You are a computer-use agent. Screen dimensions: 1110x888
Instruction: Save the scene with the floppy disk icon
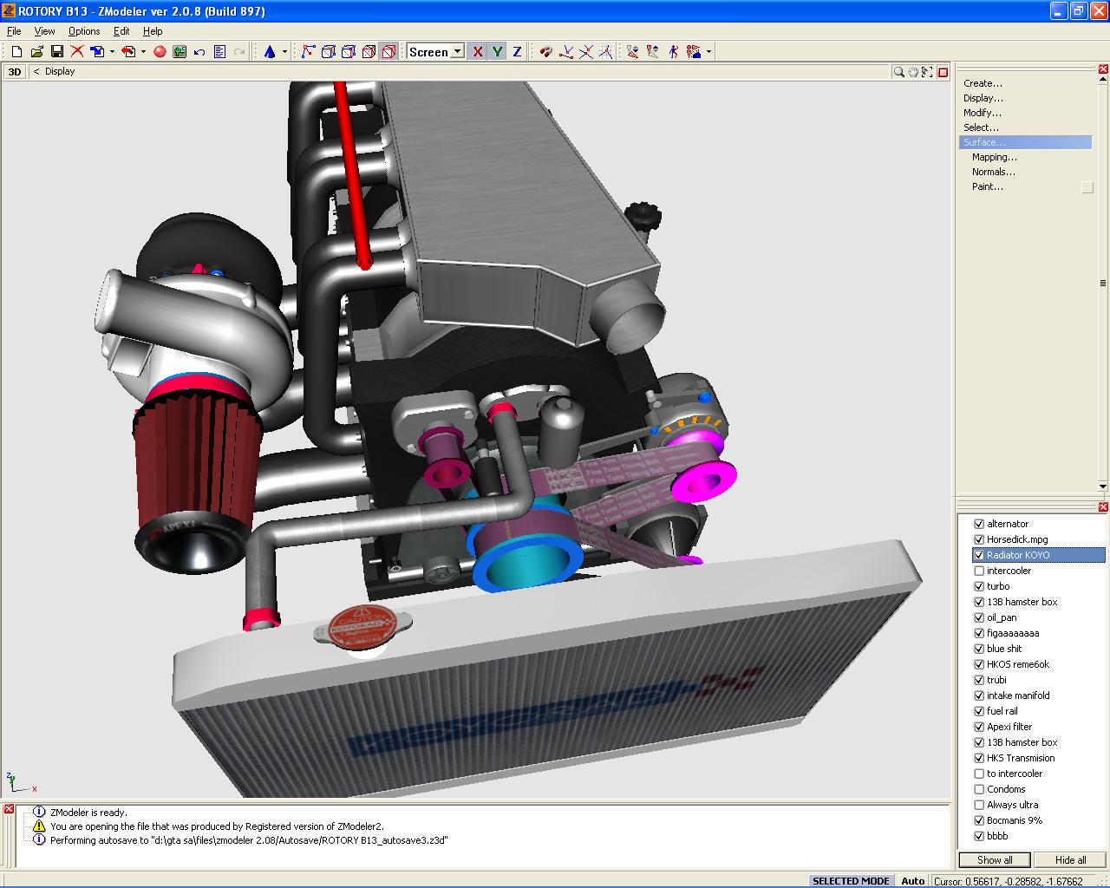point(57,52)
